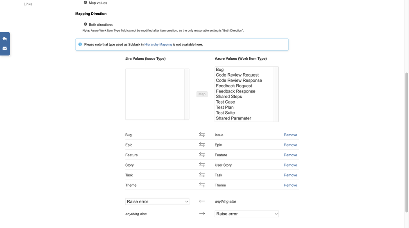This screenshot has width=409, height=228.
Task: Open the Links item in left menu
Action: (x=28, y=4)
